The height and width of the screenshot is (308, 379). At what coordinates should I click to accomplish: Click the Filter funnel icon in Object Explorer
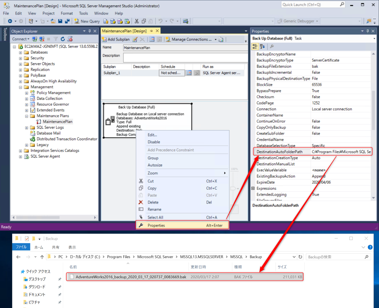click(56, 39)
